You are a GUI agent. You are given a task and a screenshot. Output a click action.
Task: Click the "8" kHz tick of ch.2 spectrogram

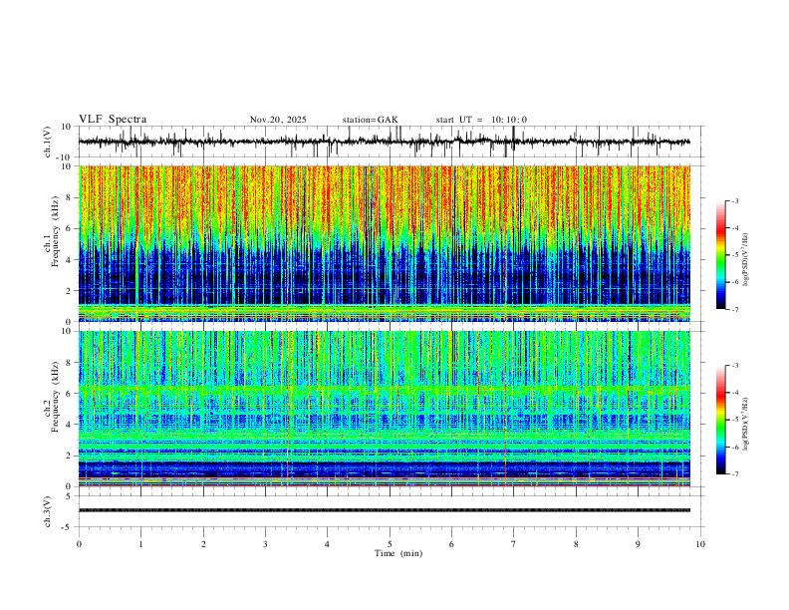click(68, 363)
